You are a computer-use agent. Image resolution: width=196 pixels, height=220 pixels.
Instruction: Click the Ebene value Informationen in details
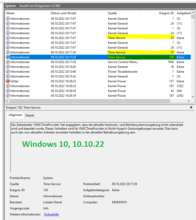[53, 196]
